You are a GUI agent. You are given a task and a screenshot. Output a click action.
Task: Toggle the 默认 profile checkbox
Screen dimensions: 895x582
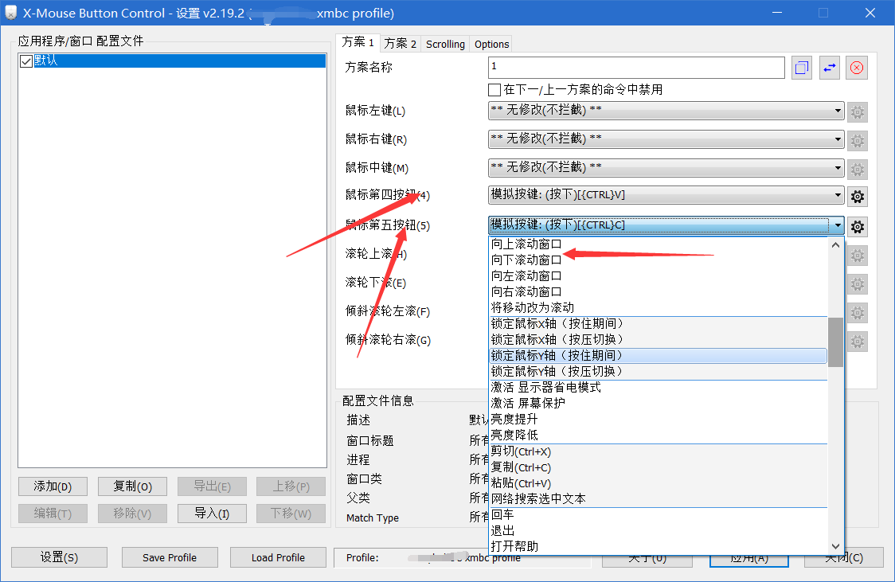point(26,60)
